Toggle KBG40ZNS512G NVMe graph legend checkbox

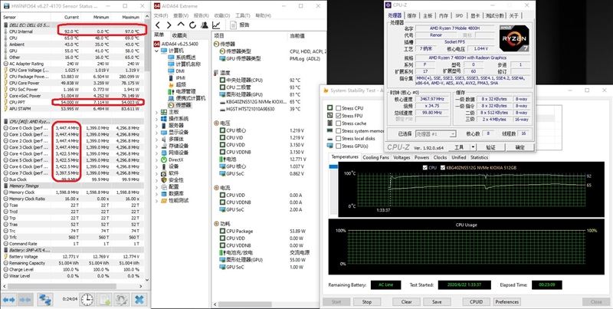443,167
